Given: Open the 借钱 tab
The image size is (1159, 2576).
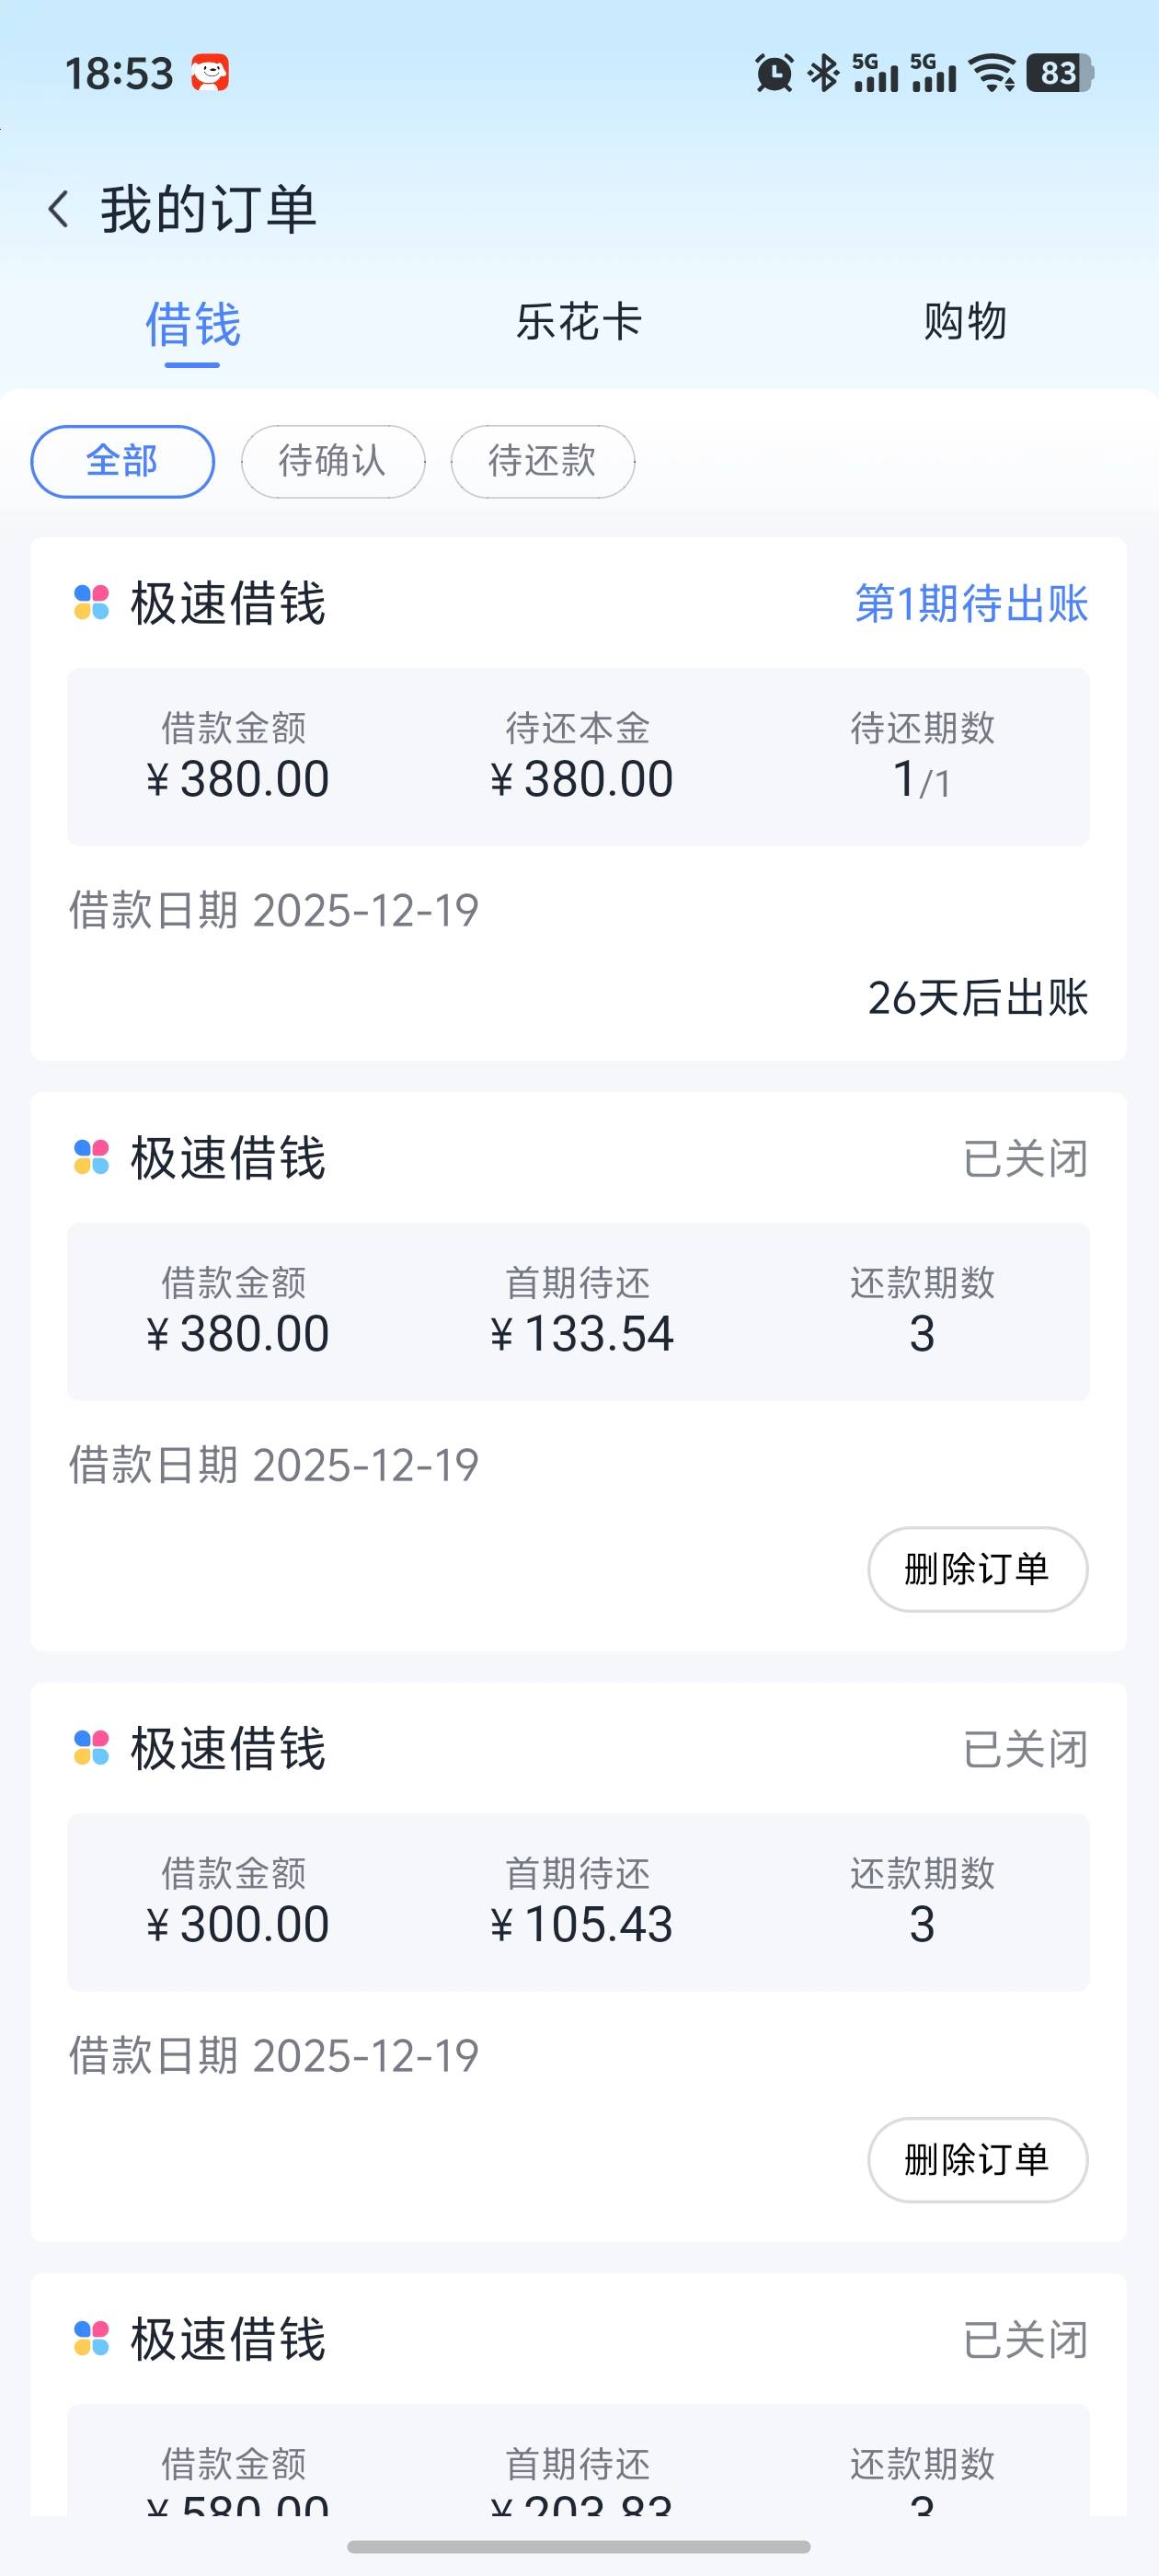Looking at the screenshot, I should tap(193, 324).
